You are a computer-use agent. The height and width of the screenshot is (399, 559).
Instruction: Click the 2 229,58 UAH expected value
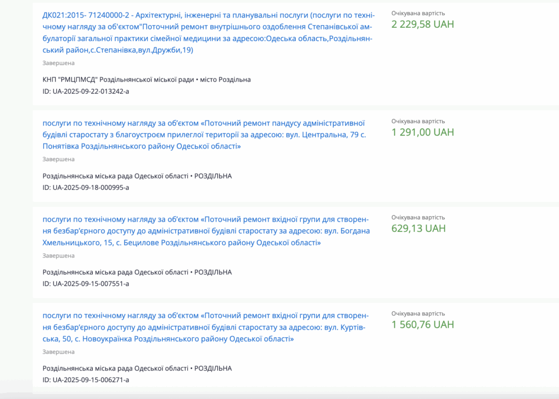(x=423, y=25)
